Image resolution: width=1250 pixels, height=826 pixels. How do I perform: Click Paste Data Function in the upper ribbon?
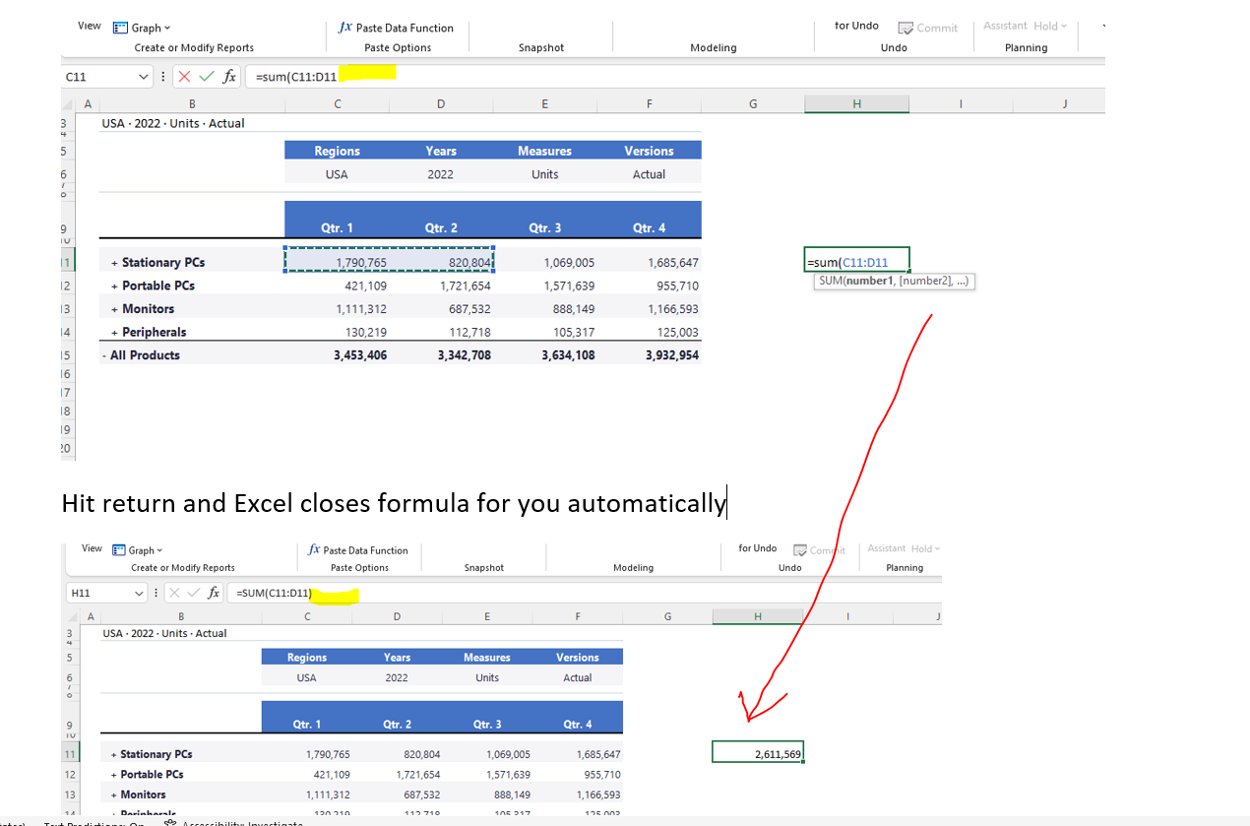tap(396, 28)
